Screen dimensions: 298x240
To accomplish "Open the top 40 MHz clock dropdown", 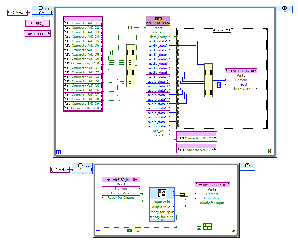I will (26, 13).
